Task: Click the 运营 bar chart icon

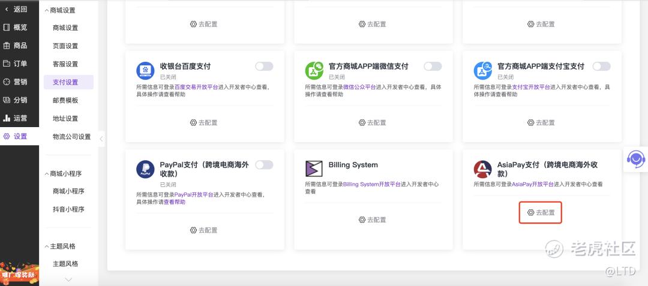Action: (x=7, y=118)
